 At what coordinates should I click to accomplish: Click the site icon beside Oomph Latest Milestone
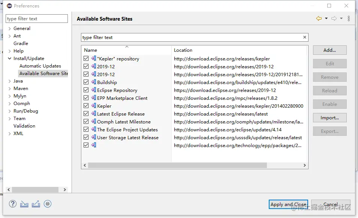pyautogui.click(x=94, y=122)
